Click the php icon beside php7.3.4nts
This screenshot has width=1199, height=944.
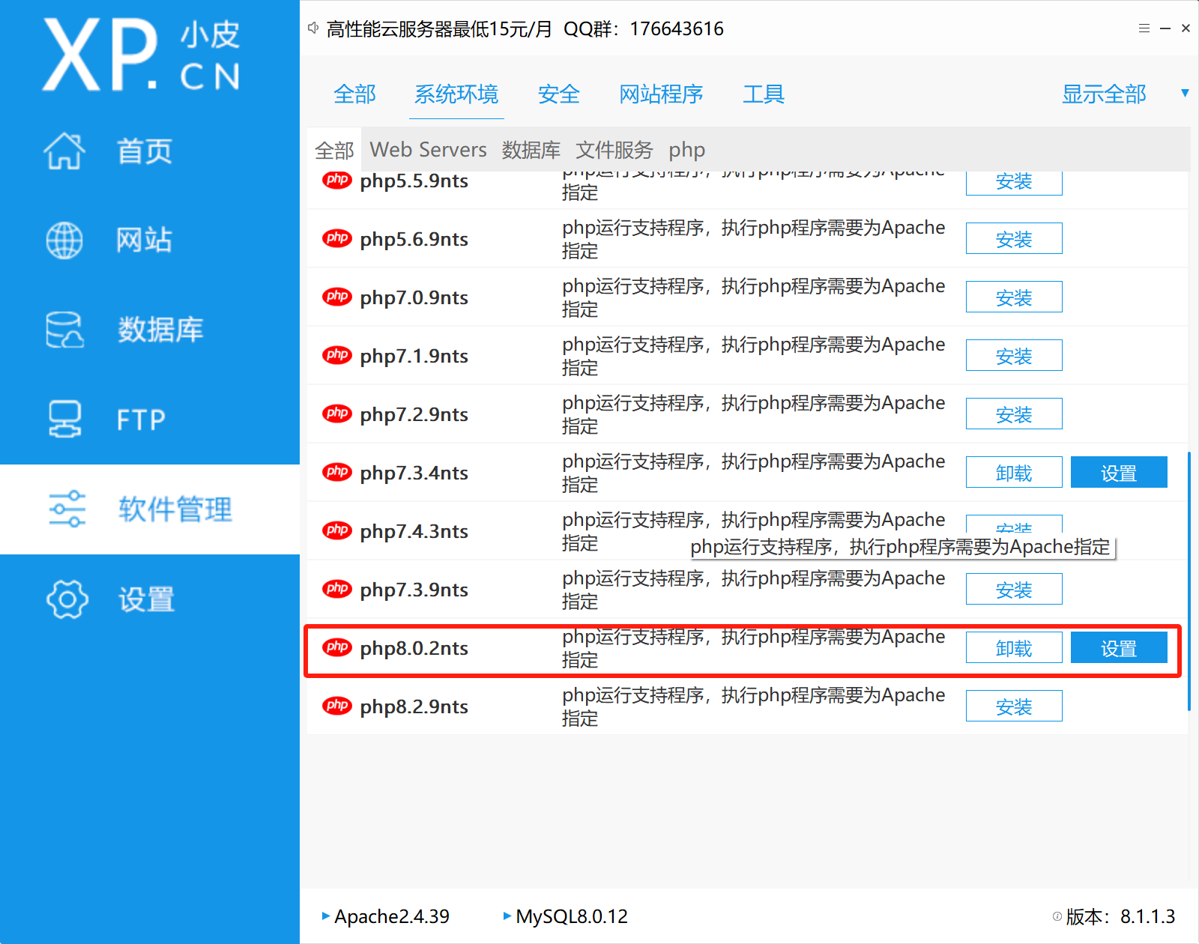point(336,472)
